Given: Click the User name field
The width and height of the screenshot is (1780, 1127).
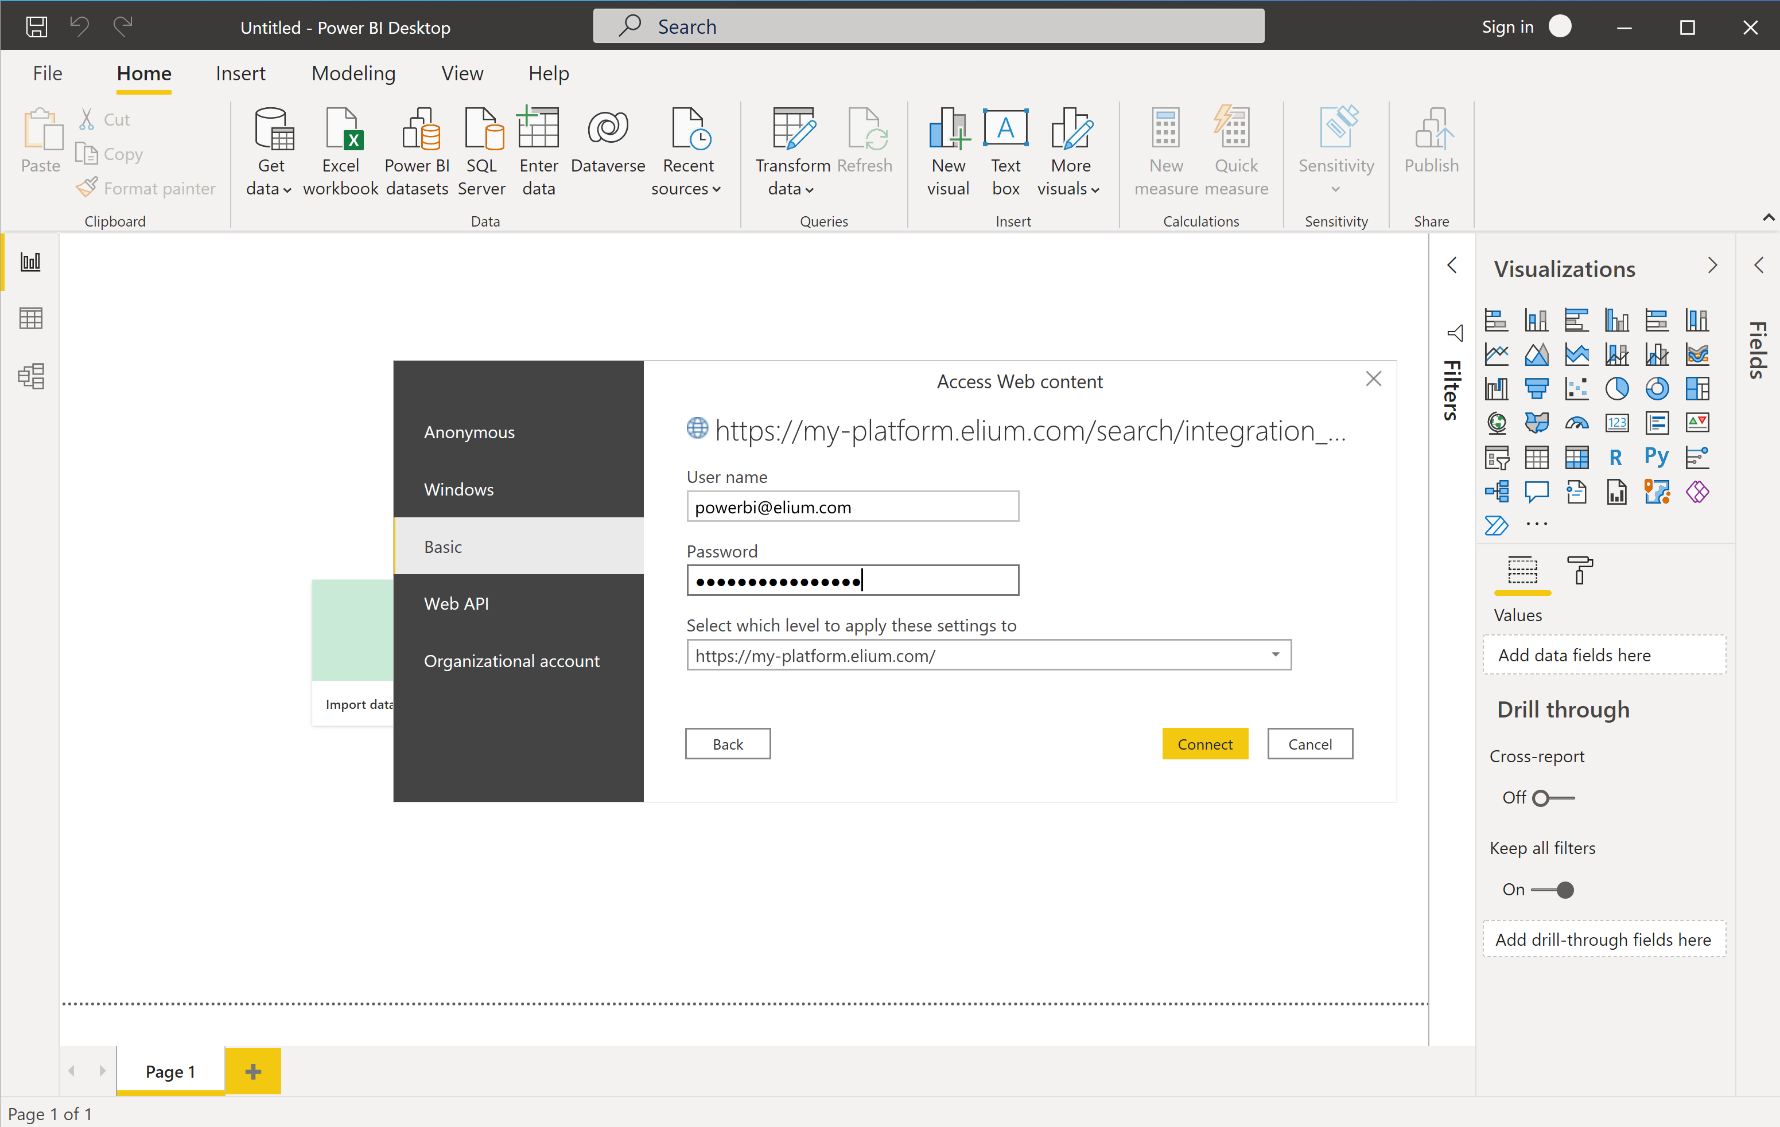Looking at the screenshot, I should pos(852,507).
